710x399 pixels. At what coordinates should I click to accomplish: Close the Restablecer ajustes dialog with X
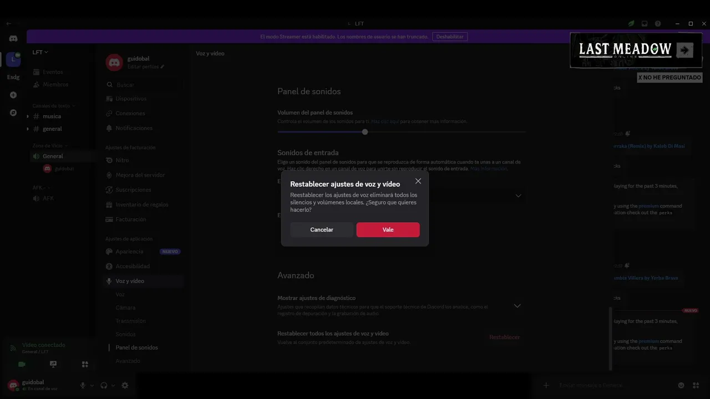(418, 181)
